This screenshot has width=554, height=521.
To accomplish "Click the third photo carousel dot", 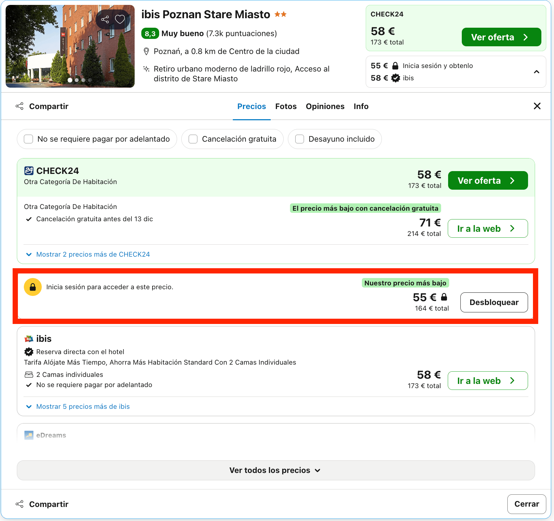I will click(x=83, y=80).
